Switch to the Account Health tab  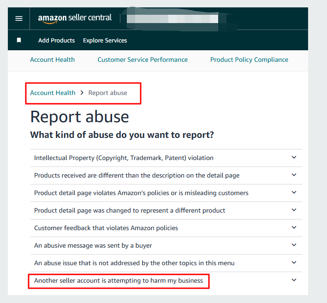[52, 59]
